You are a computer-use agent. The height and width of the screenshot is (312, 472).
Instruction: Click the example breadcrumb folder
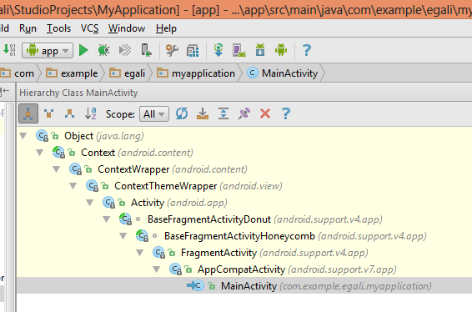pyautogui.click(x=72, y=73)
